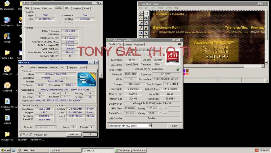Click the GPU Clock field showing 1235 MHz
Image resolution: width=271 pixels, height=153 pixels.
click(130, 108)
